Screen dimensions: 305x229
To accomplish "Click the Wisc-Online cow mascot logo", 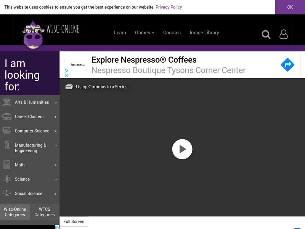I will click(33, 35).
